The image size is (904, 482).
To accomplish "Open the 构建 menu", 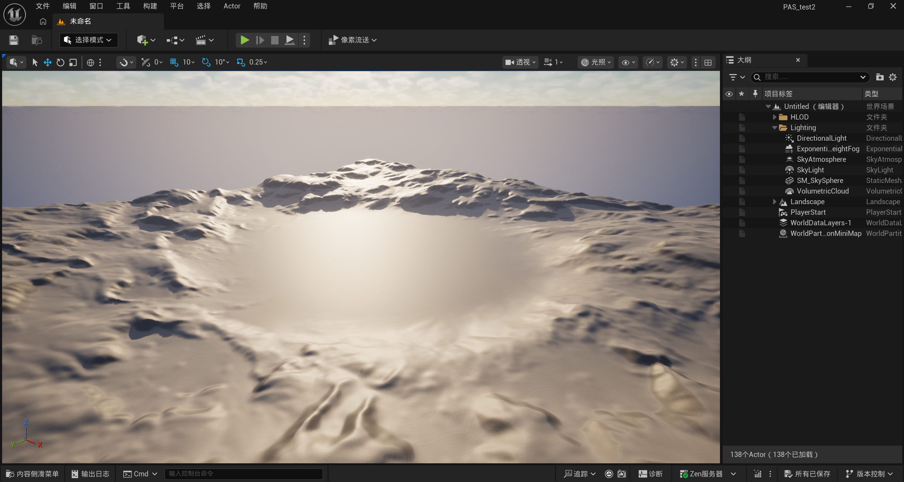I will click(x=150, y=6).
